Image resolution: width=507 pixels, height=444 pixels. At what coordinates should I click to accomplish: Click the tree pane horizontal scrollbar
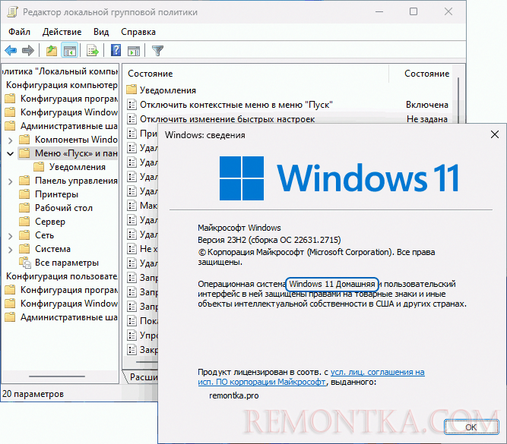(57, 376)
